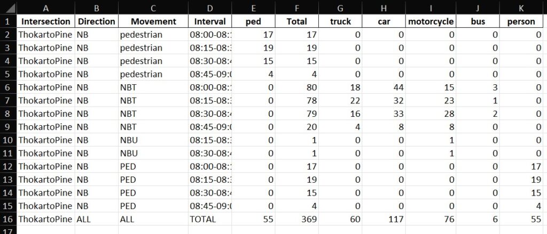Select column F header
547x234 pixels.
(x=296, y=8)
